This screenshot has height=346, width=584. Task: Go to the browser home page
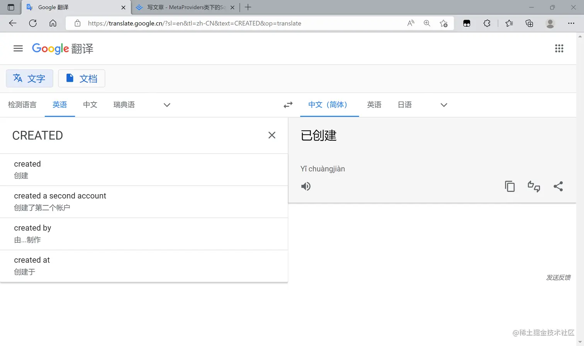click(x=53, y=23)
